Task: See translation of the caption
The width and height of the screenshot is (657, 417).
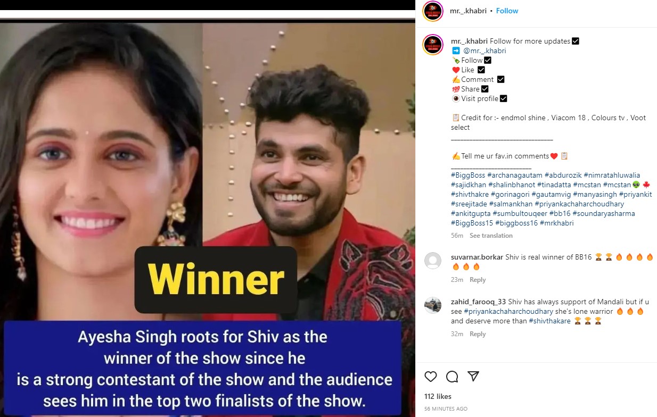Action: point(491,236)
